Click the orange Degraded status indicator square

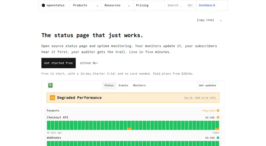point(218,110)
